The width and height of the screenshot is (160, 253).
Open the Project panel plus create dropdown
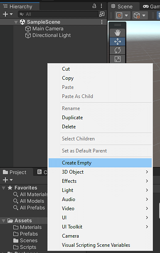7,180
